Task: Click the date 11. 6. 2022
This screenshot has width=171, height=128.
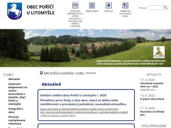Action: pos(147,108)
